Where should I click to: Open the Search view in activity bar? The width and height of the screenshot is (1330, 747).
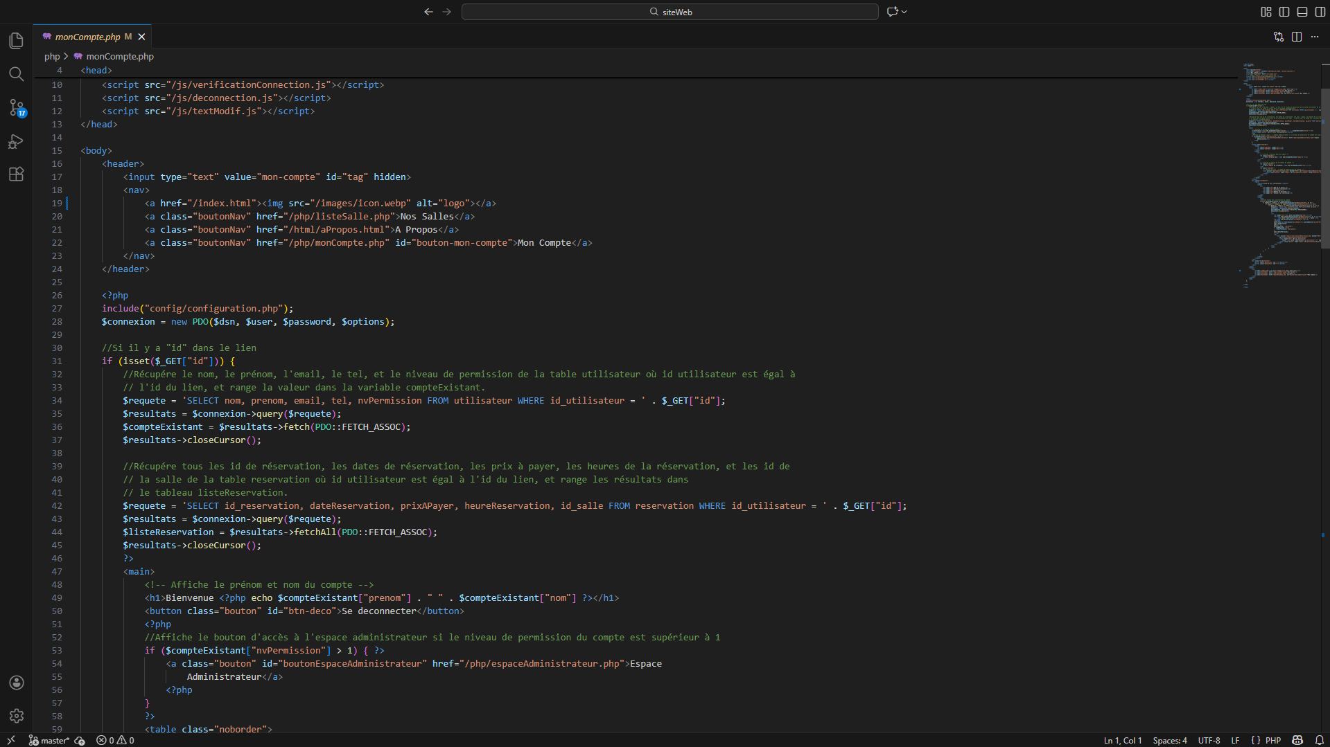(17, 74)
